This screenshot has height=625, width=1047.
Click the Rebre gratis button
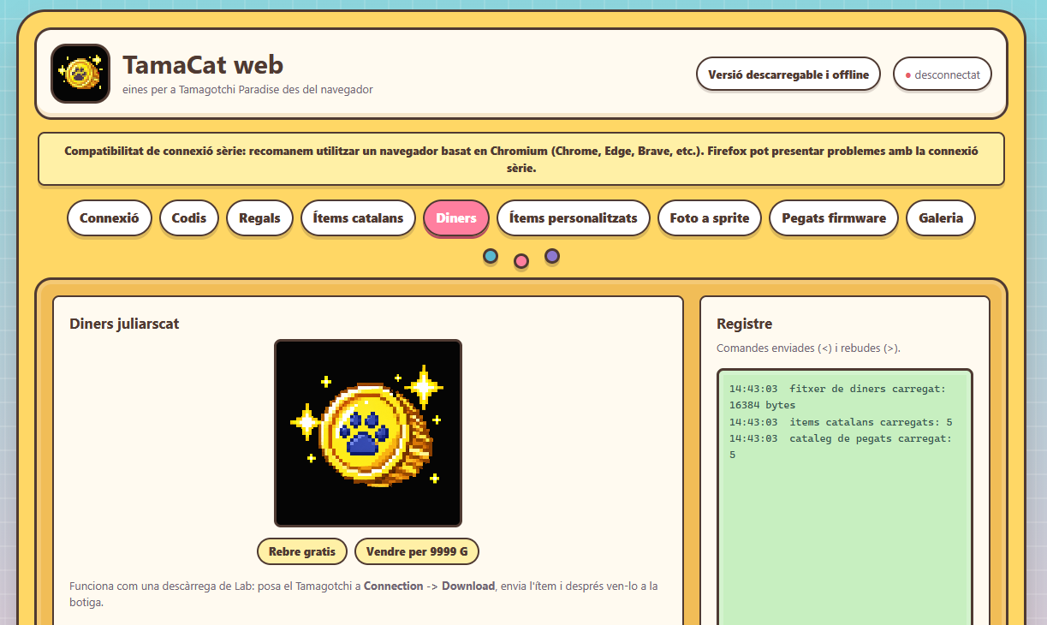click(302, 551)
